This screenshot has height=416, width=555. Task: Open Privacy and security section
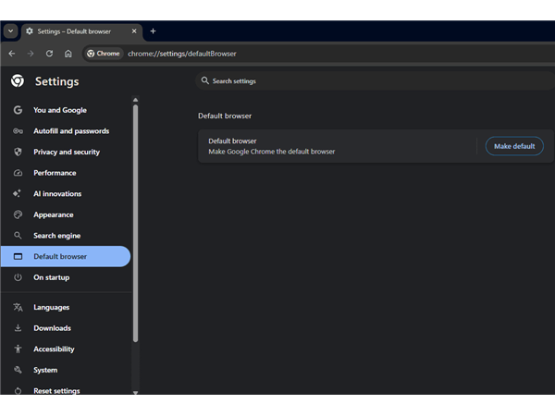[x=67, y=153]
